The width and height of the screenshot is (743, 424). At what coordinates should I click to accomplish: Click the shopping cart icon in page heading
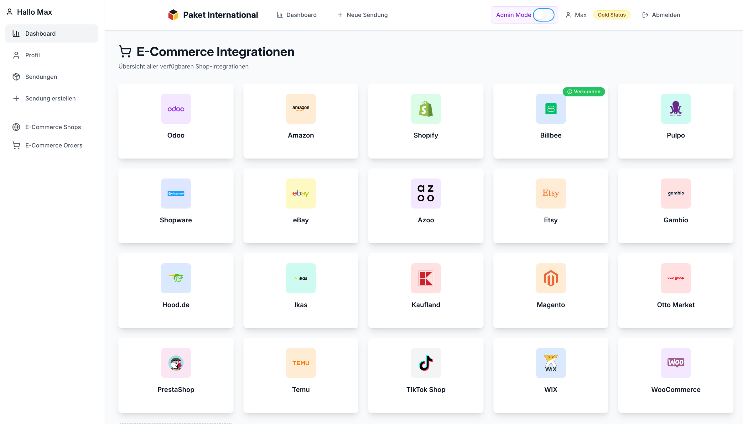tap(125, 52)
